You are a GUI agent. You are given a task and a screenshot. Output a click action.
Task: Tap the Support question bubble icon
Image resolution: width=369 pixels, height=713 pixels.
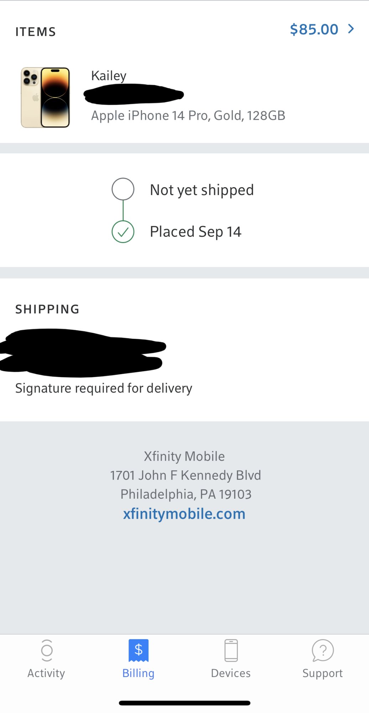click(323, 650)
